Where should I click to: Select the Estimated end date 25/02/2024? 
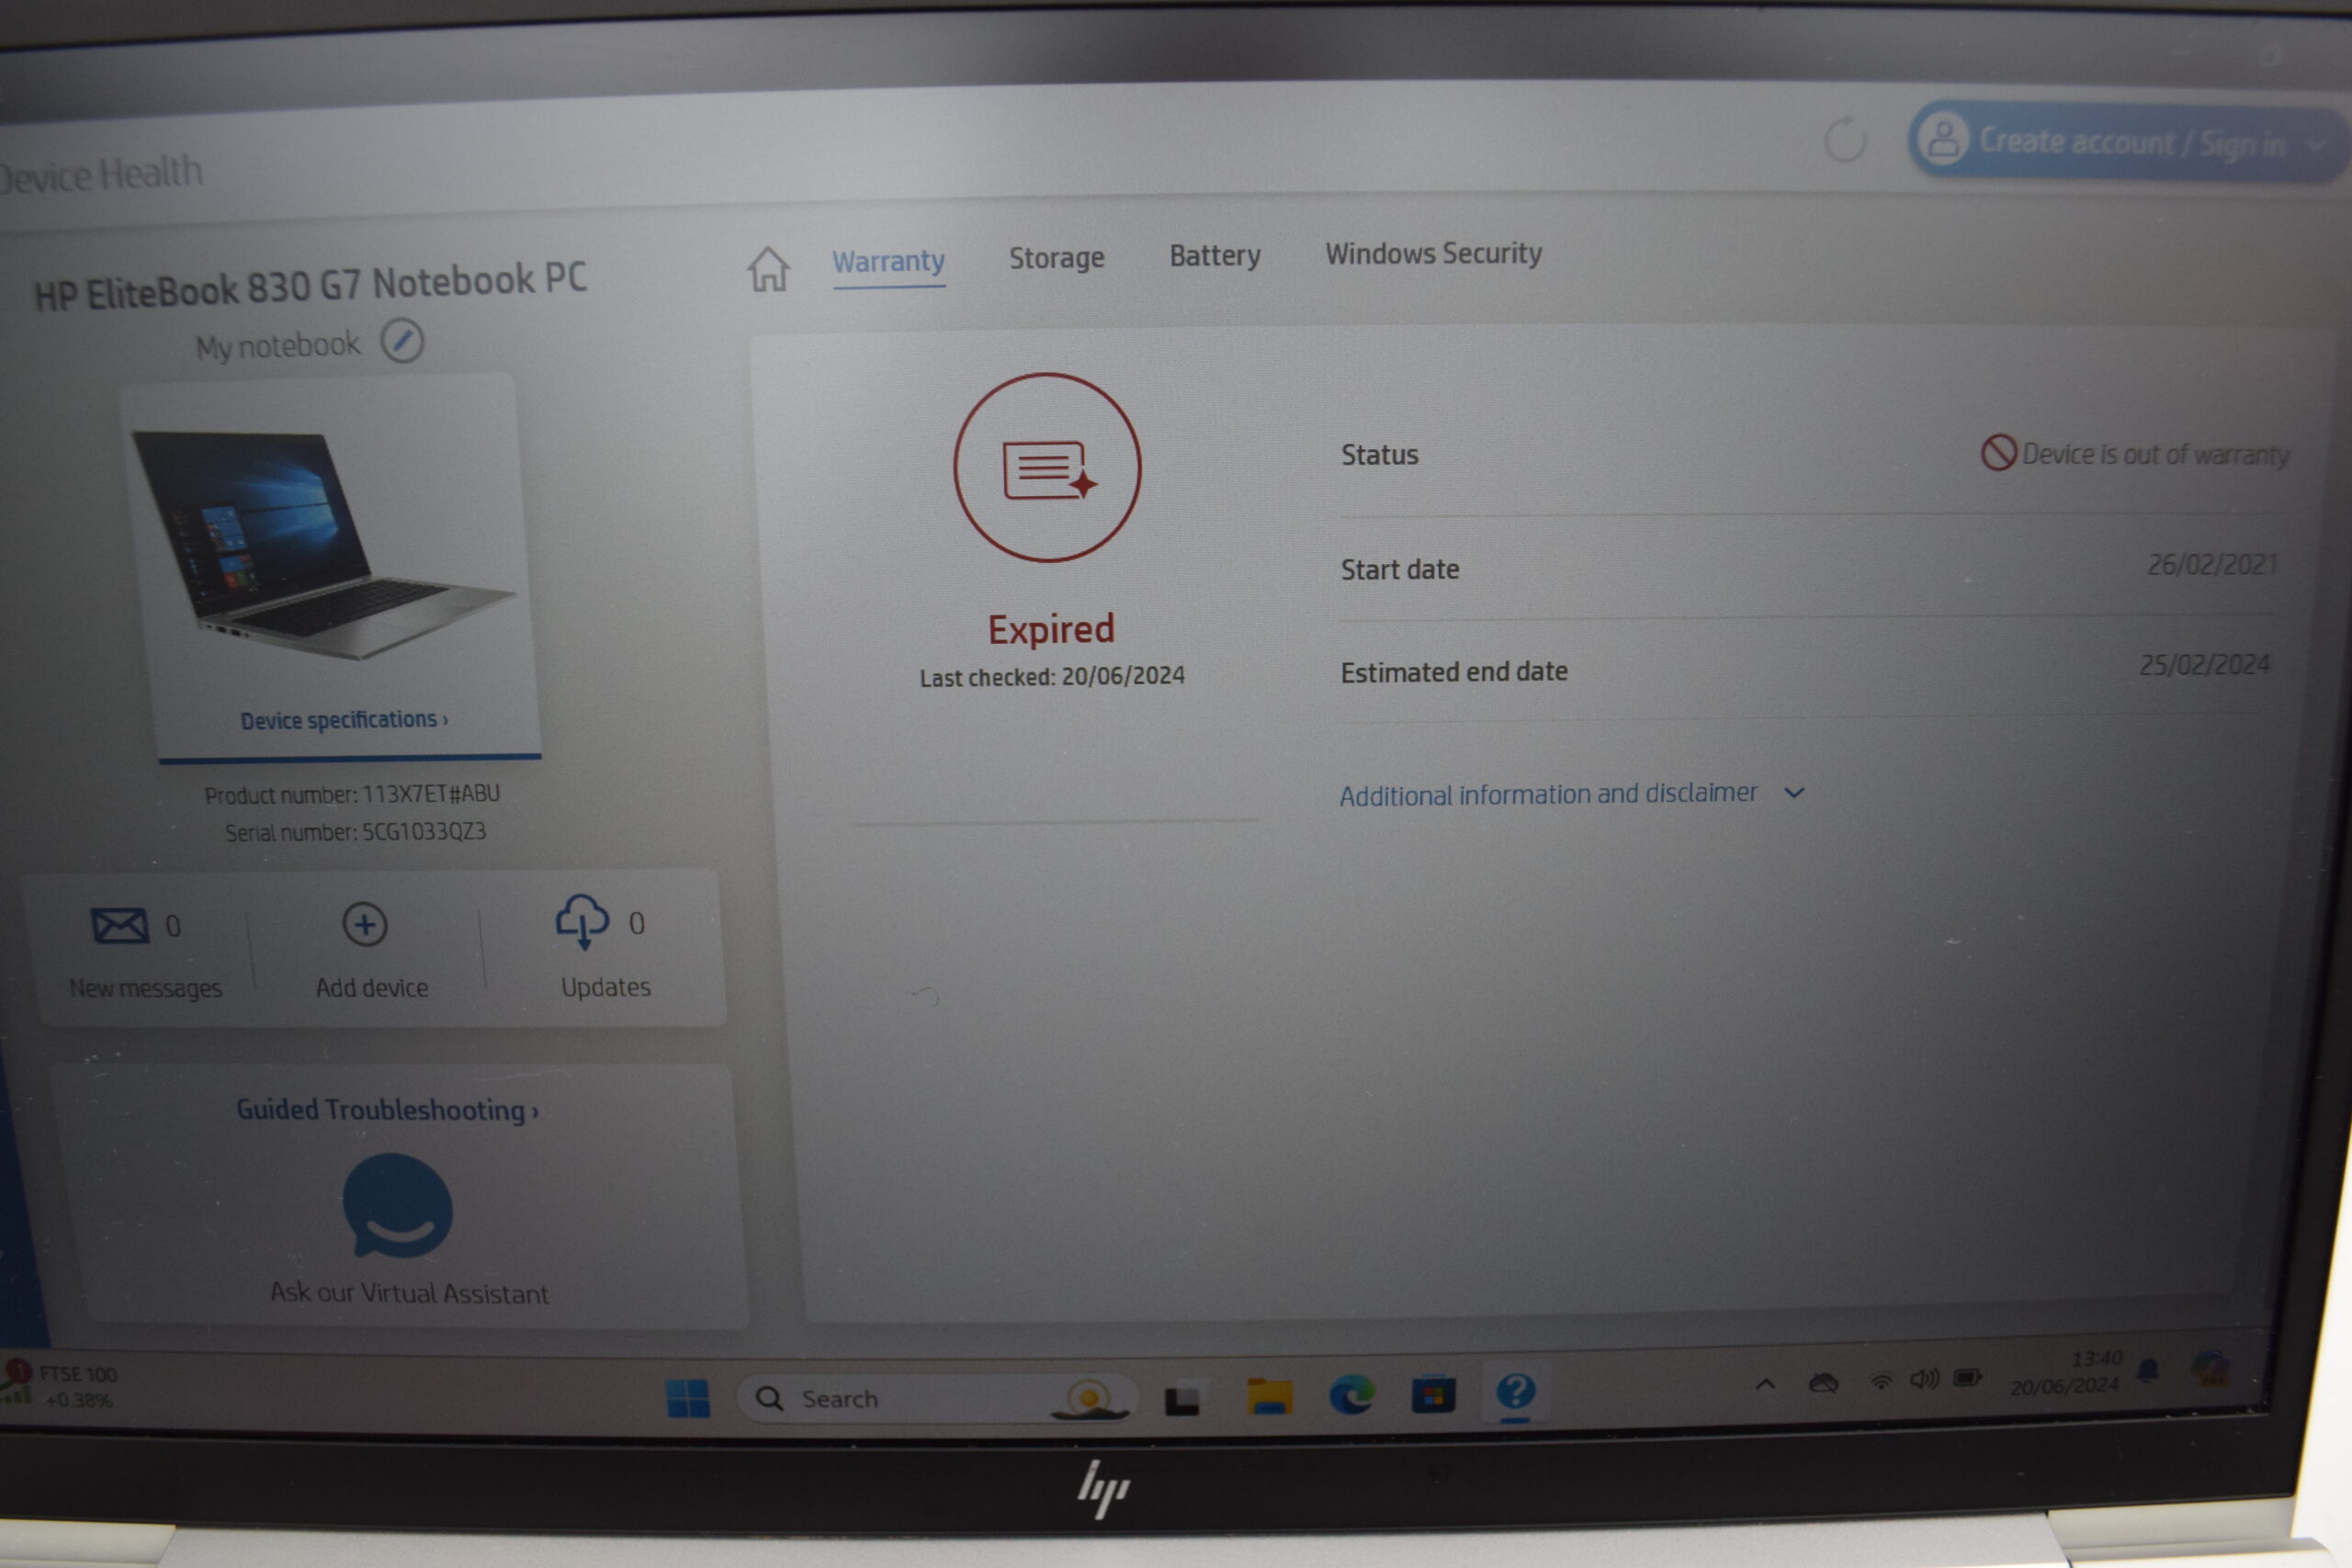tap(2205, 665)
